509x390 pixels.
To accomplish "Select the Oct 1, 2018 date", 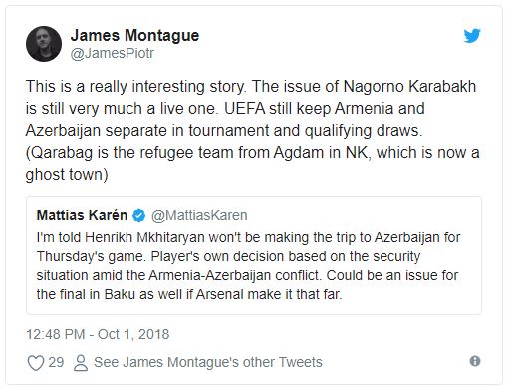I will click(133, 334).
